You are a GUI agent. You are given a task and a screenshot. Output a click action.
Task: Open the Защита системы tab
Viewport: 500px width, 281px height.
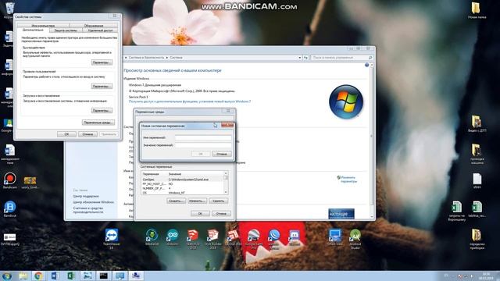pos(66,30)
